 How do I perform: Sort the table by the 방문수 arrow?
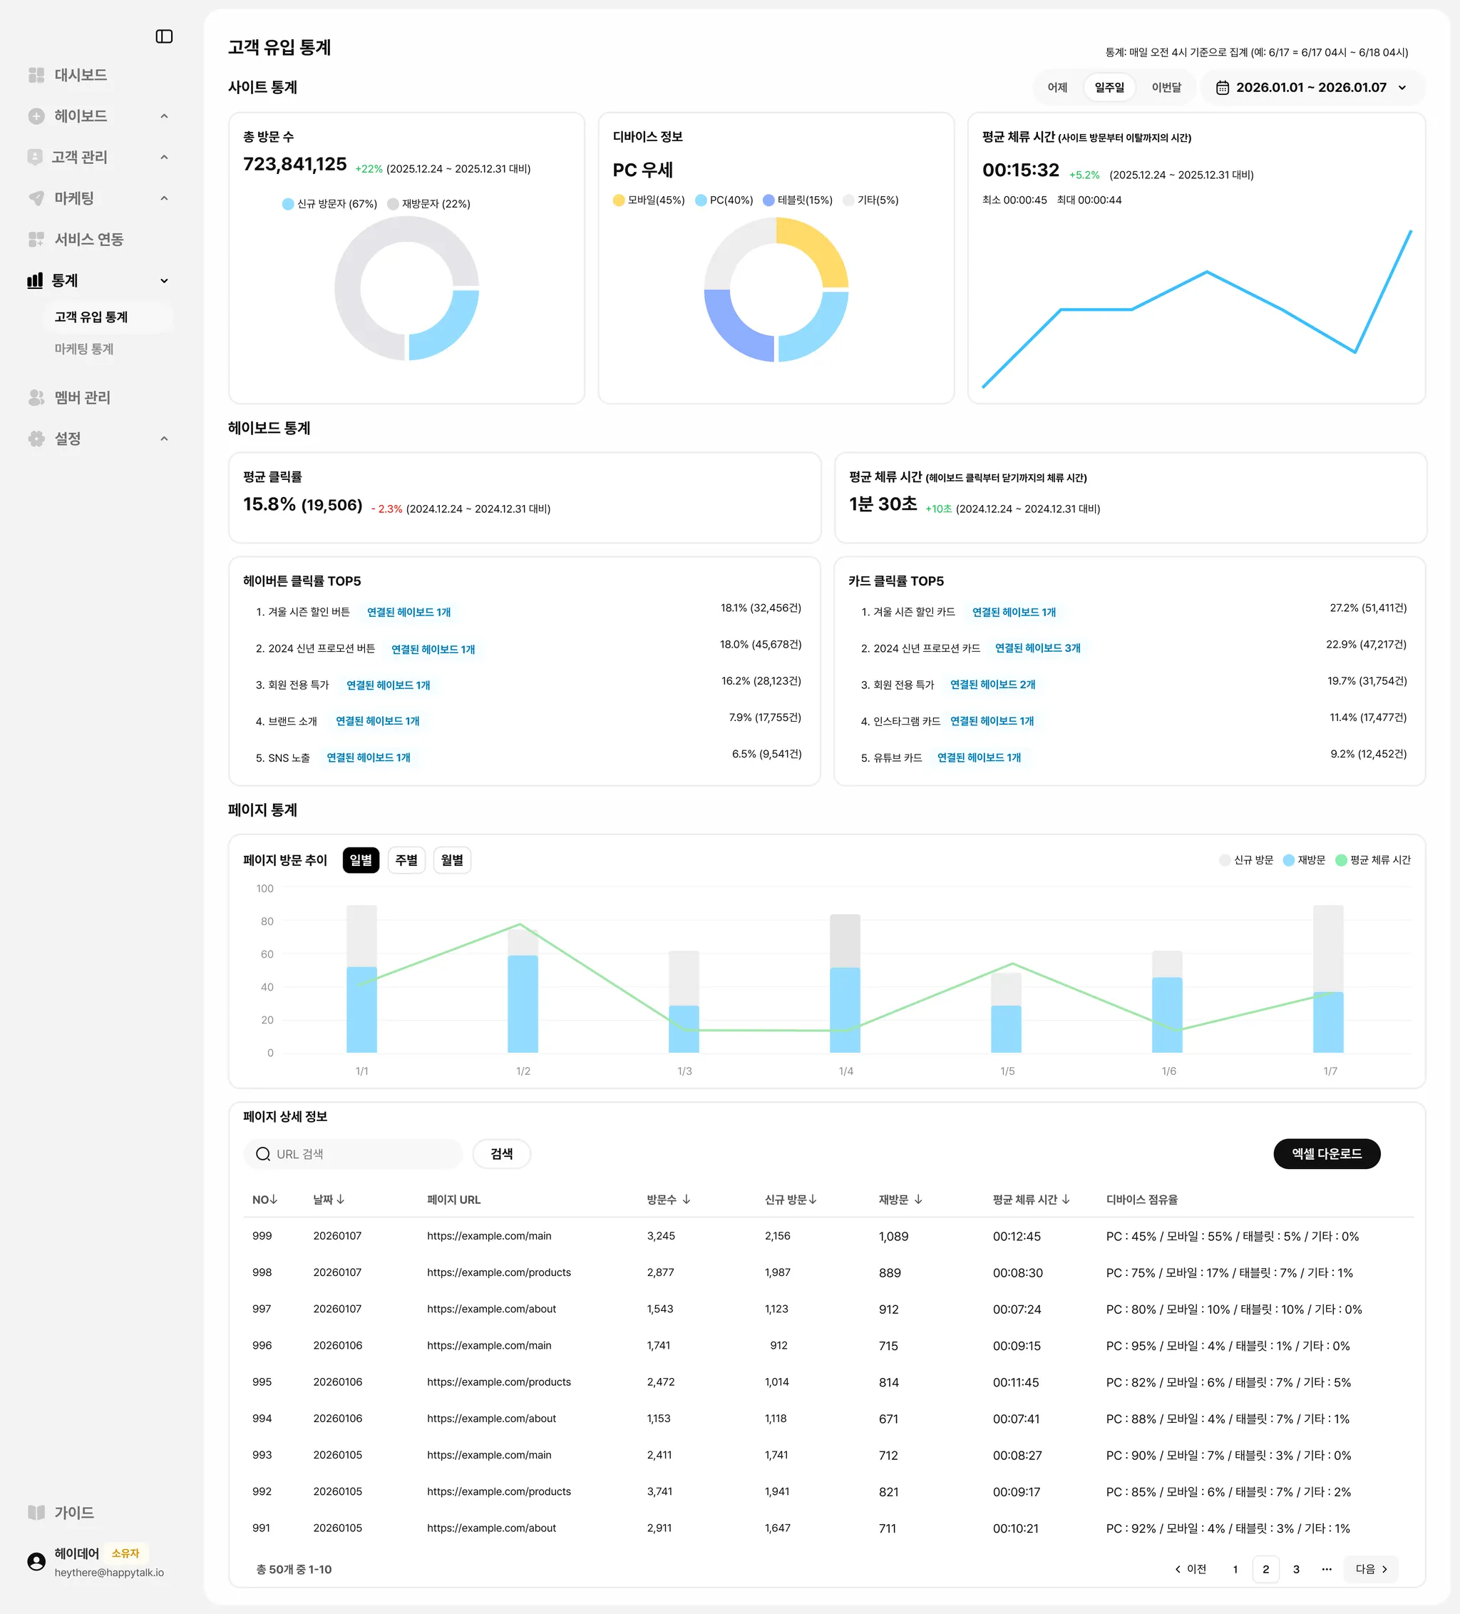[687, 1200]
